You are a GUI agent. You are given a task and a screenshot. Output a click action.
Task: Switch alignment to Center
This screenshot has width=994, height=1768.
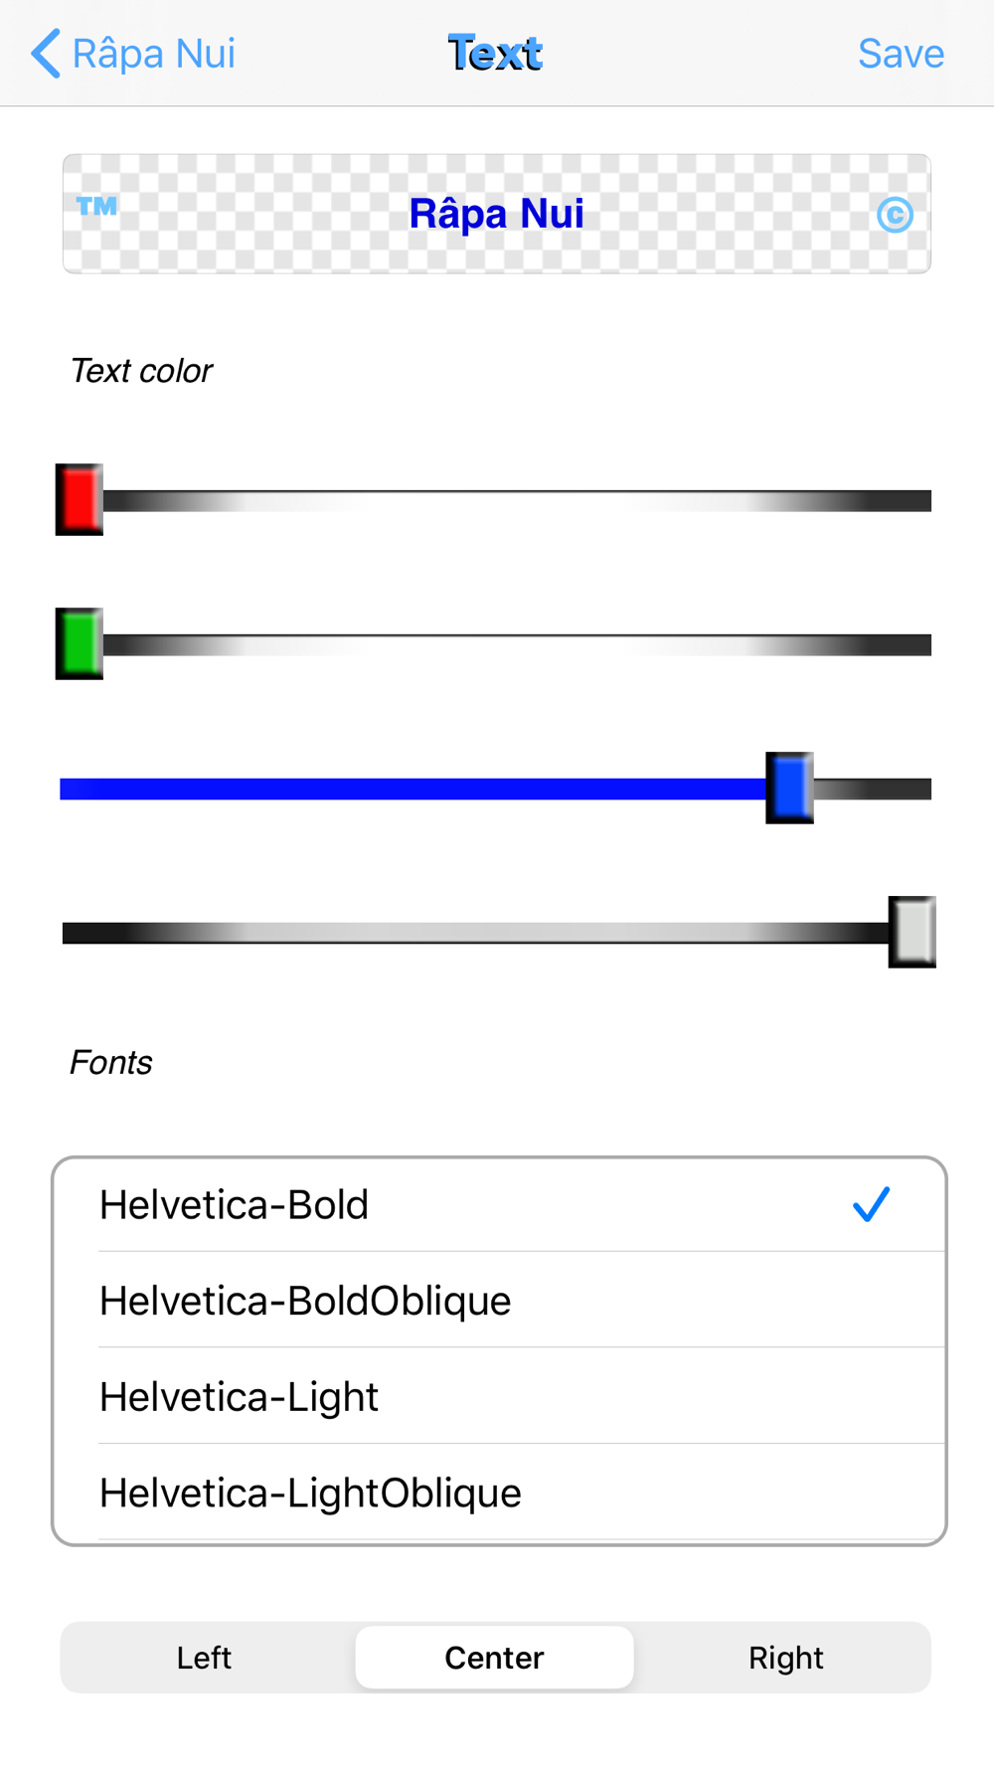click(494, 1658)
